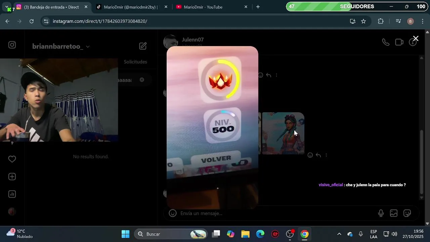Open the conversation information icon
Viewport: 430px width, 242px height.
tap(413, 42)
